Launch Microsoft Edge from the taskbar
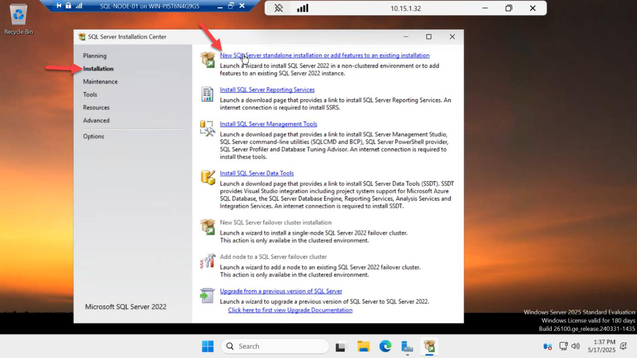 pos(385,346)
